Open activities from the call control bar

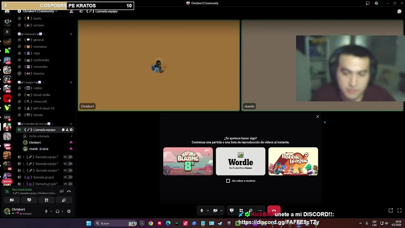point(241,210)
